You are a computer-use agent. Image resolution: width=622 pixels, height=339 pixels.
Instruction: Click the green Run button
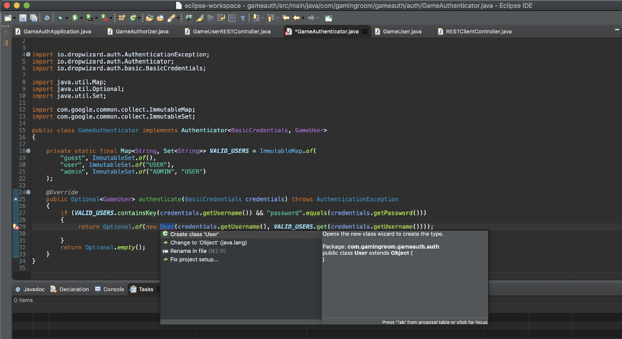point(75,18)
